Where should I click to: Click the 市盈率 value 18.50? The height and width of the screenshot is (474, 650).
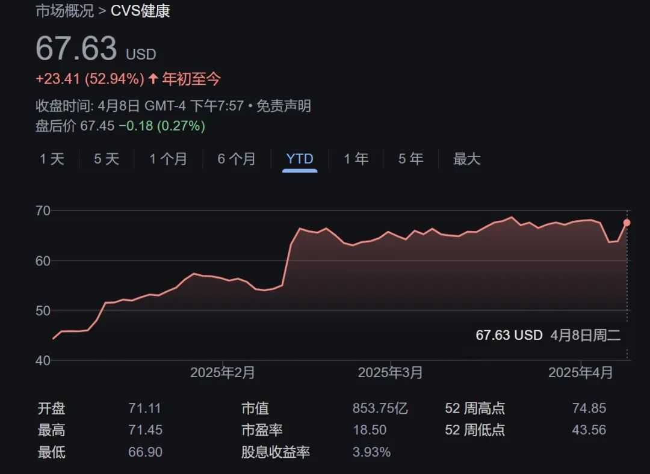(370, 429)
